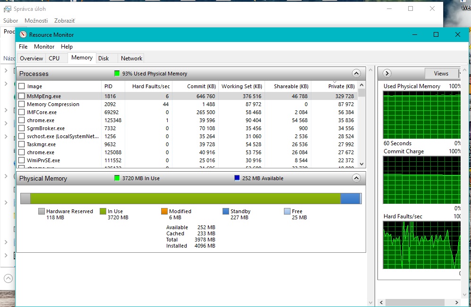Image resolution: width=471 pixels, height=307 pixels.
Task: Click the green Used Physical Memory indicator
Action: pos(117,74)
